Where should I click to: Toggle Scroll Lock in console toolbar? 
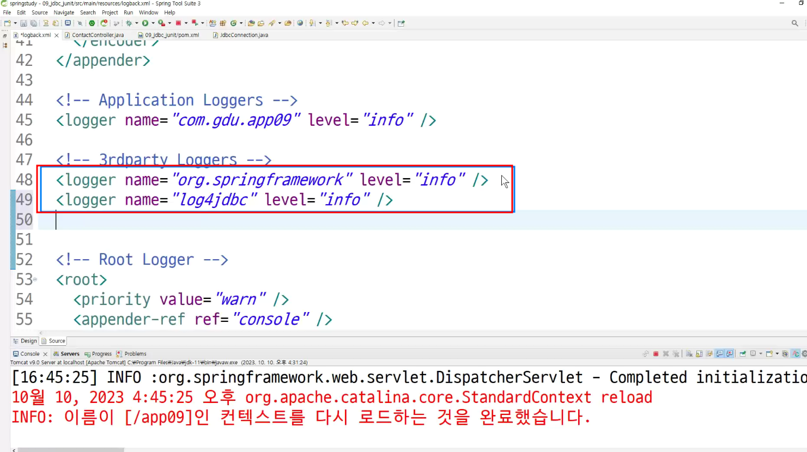(699, 353)
